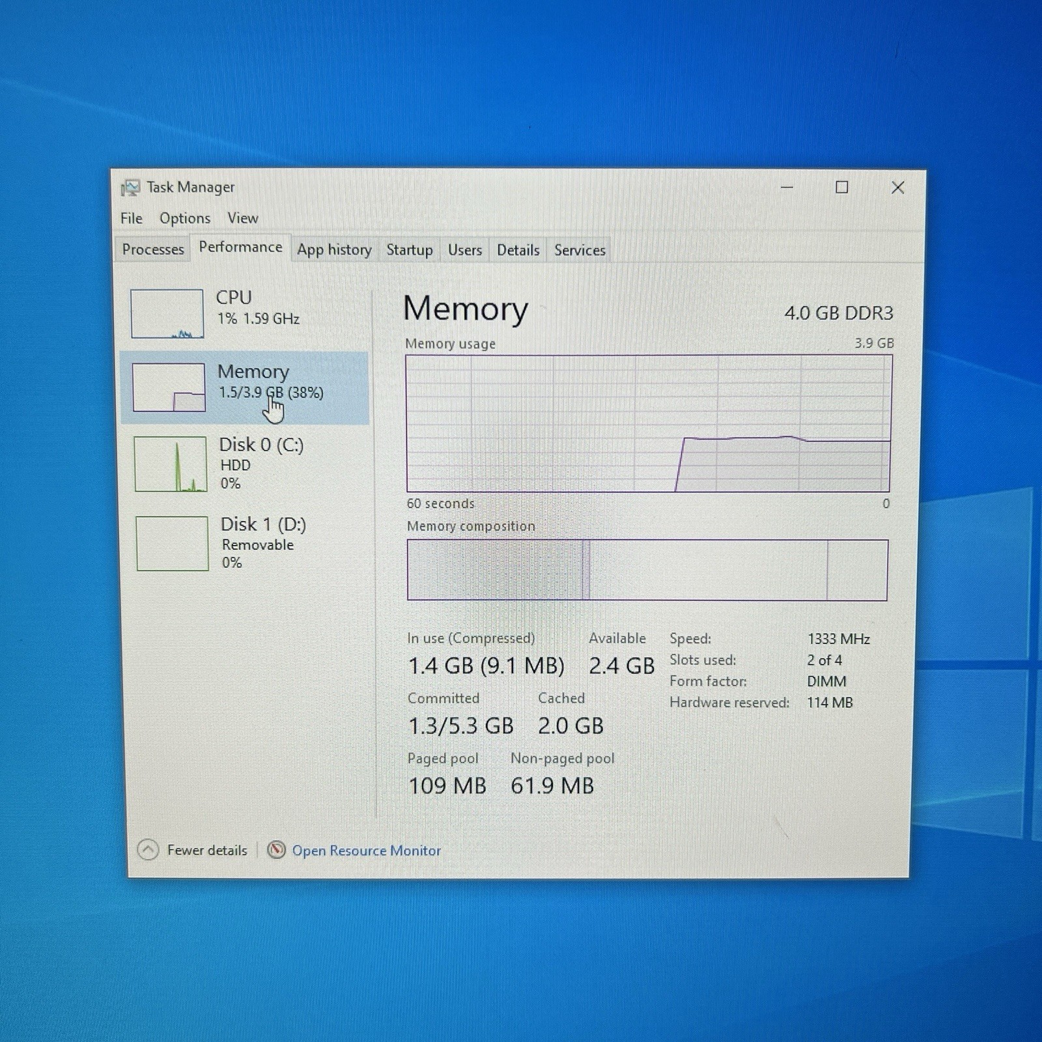This screenshot has width=1042, height=1042.
Task: Click the Memory usage graph
Action: tap(649, 423)
